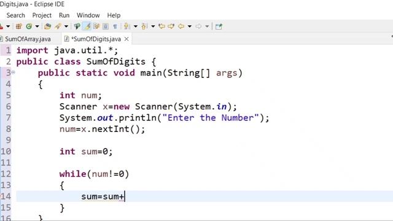
Task: Click the class name 'SumOfDigits' on line 2
Action: point(116,61)
